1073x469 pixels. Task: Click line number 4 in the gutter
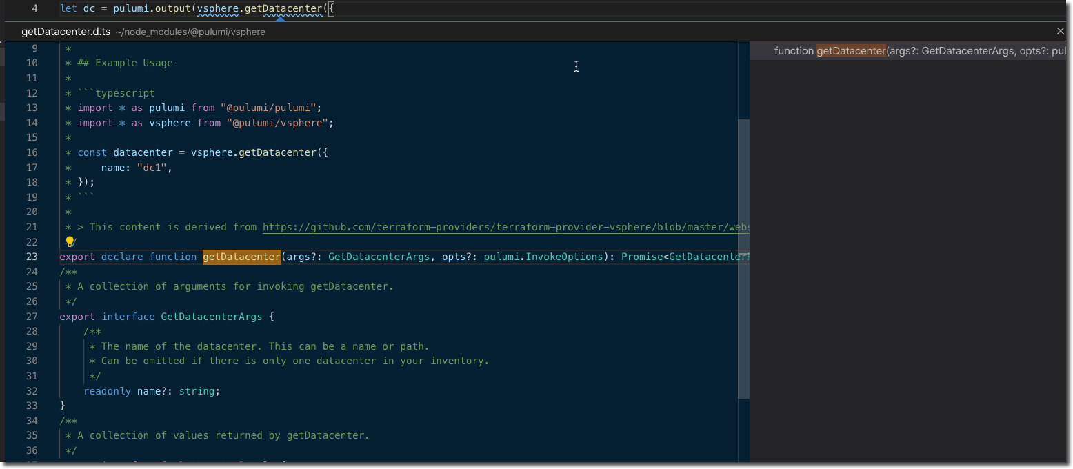click(x=35, y=9)
